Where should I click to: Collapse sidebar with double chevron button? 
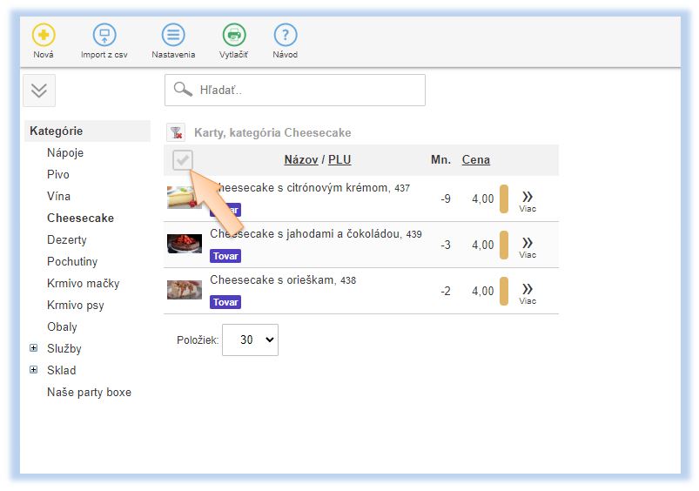(39, 91)
